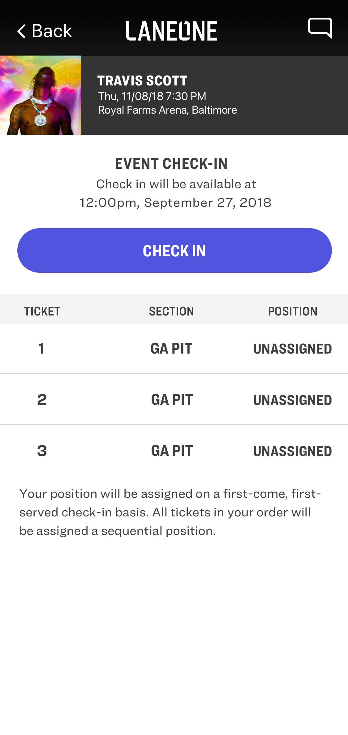The image size is (348, 735).
Task: Tap UNASSIGNED position for ticket 1
Action: (293, 349)
